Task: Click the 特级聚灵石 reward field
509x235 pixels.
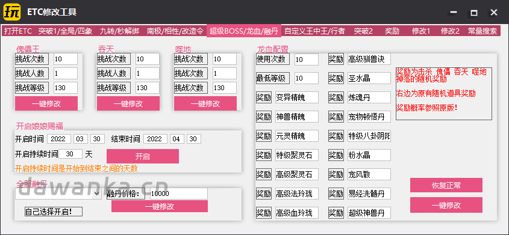Action: 297,155
